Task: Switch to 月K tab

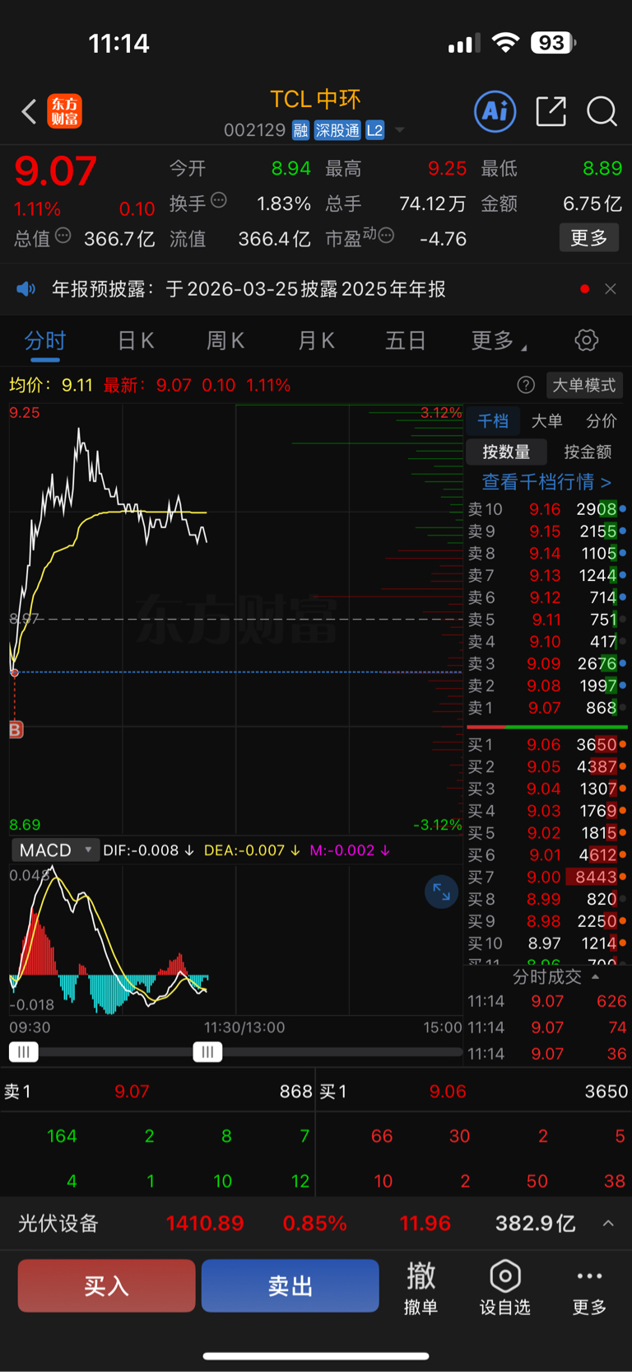Action: pyautogui.click(x=316, y=341)
